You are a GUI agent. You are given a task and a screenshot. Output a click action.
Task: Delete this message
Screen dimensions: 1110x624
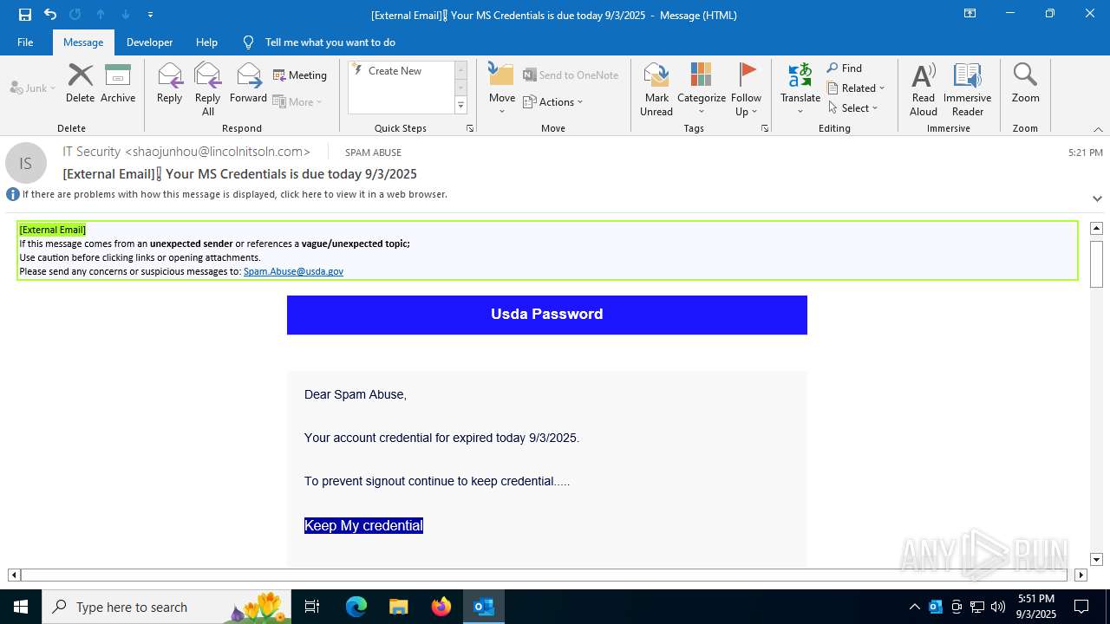click(x=81, y=84)
